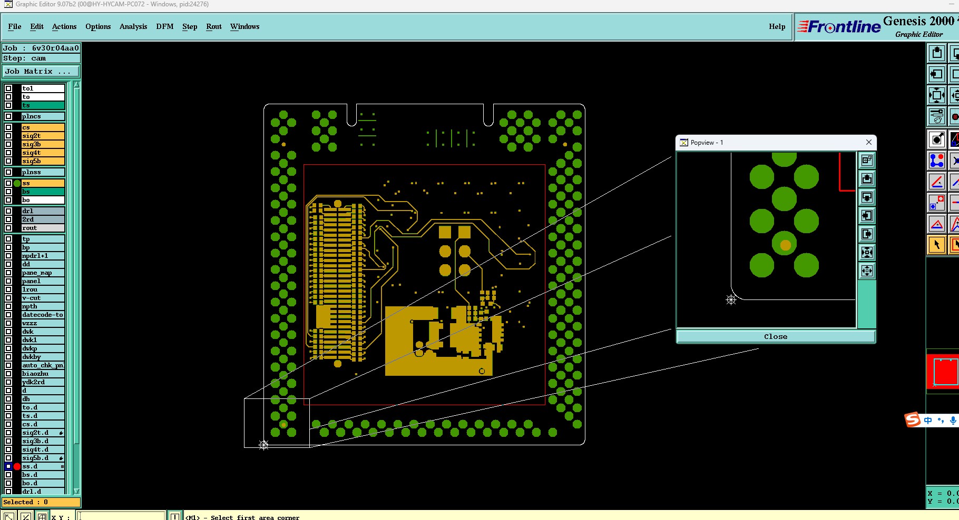This screenshot has height=520, width=959.
Task: Toggle checkbox for layer cs
Action: tap(8, 127)
